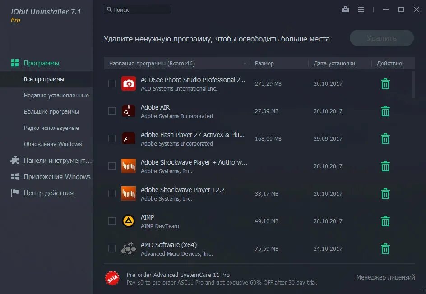Screen dimensions: 426x294
Task: Open Большие программы section
Action: pyautogui.click(x=51, y=111)
